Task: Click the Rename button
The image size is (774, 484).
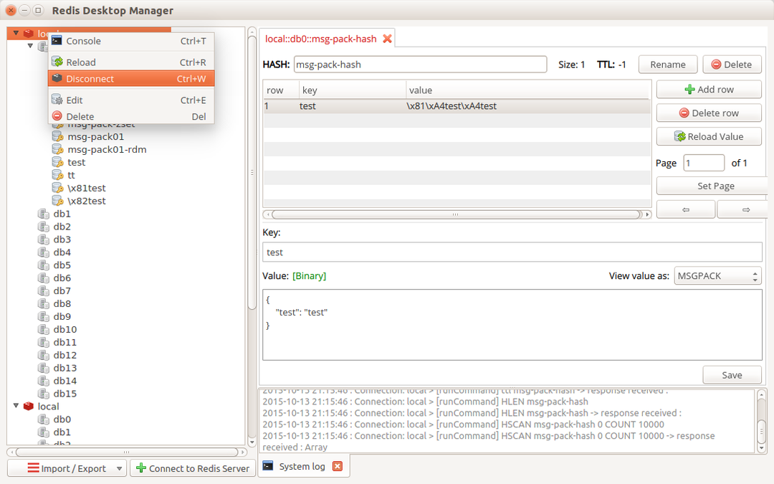Action: (x=667, y=64)
